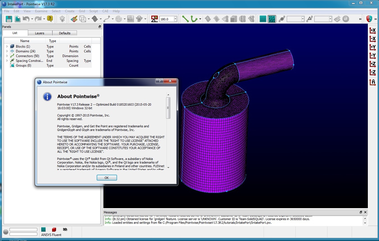Toggle unstructured triangular grid type button
379x241 pixels.
click(272, 19)
